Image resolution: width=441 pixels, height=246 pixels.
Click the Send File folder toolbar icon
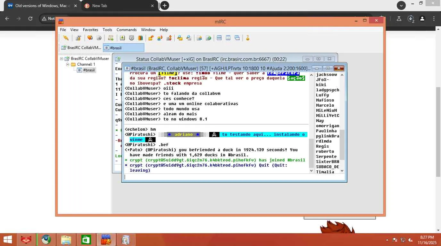click(151, 38)
